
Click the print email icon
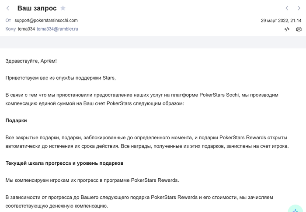pos(299,29)
